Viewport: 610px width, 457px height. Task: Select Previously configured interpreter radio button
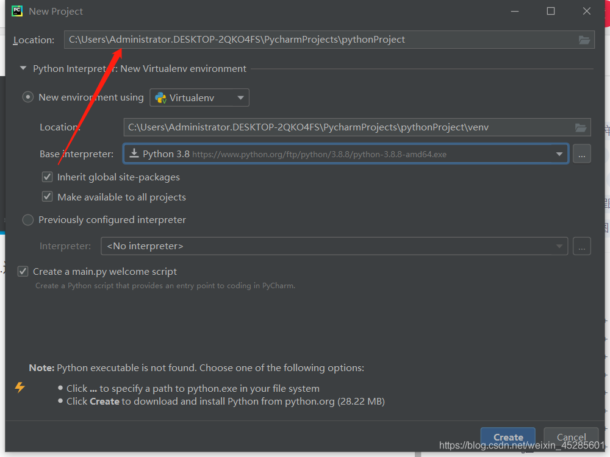tap(27, 220)
